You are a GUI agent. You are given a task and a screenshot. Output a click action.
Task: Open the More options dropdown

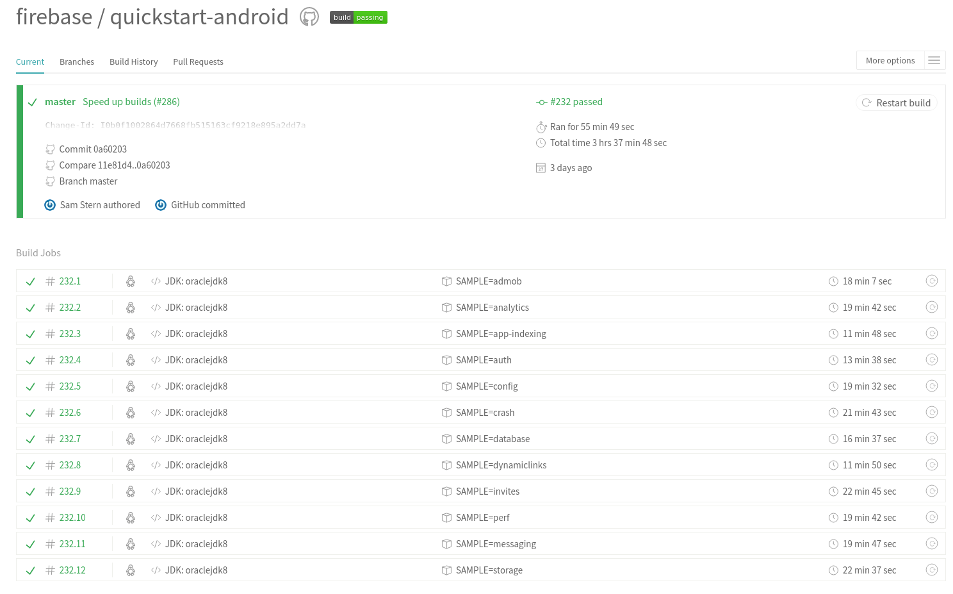[890, 60]
